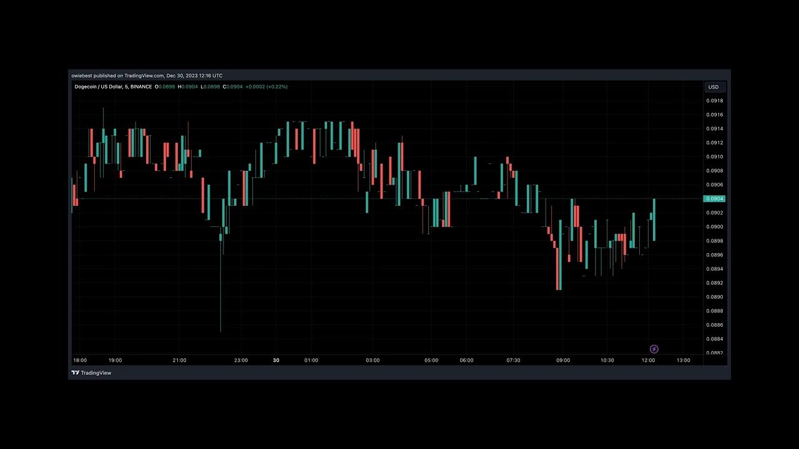Image resolution: width=799 pixels, height=449 pixels.
Task: Click the 'owiebest published on TradingView.com' text
Action: click(117, 75)
